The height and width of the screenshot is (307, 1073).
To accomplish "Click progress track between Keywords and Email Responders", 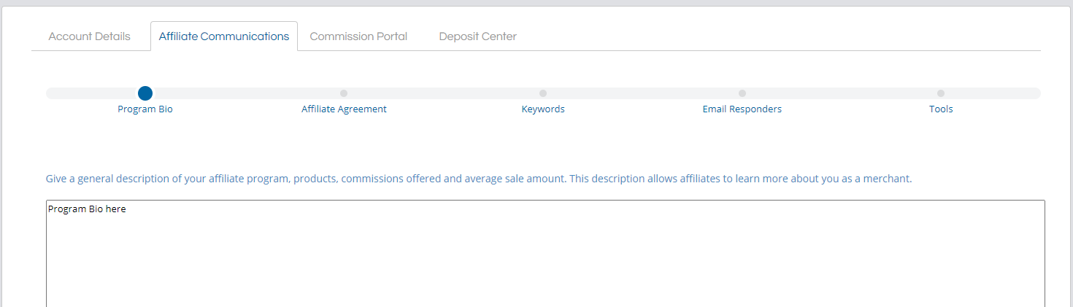I will coord(642,93).
